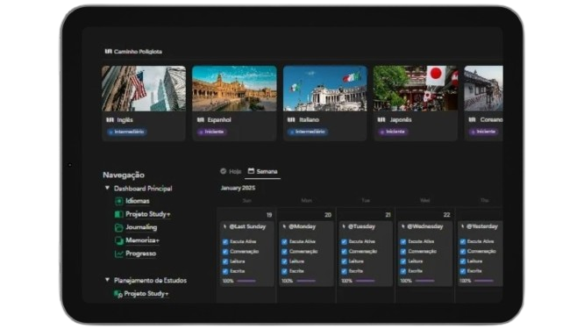Uncheck Leitura on @Monday

coord(285,261)
